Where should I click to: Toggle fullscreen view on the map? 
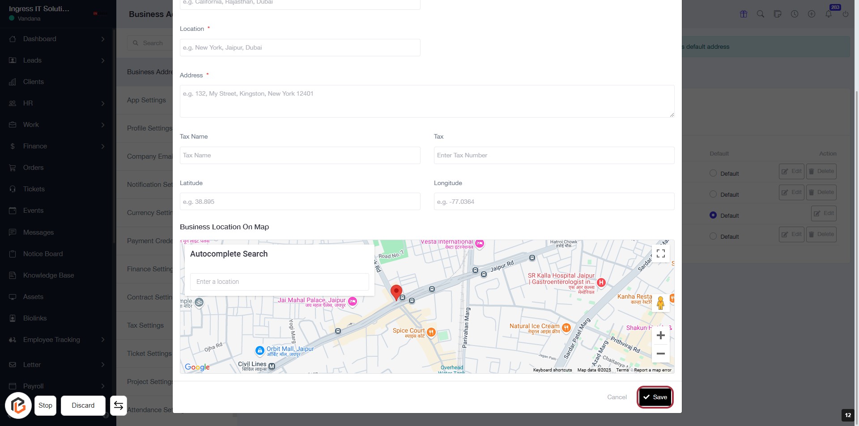point(660,253)
